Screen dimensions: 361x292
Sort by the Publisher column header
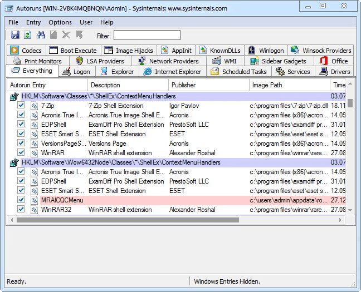(208, 85)
